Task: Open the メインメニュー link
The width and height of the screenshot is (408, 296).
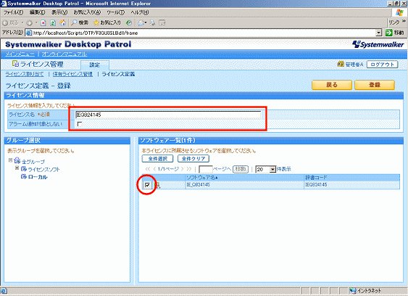Action: (x=20, y=54)
